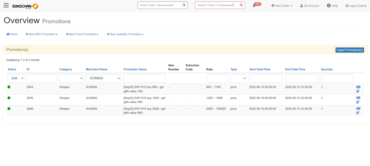Click the notifications bell icon
This screenshot has width=370, height=166.
254,6
